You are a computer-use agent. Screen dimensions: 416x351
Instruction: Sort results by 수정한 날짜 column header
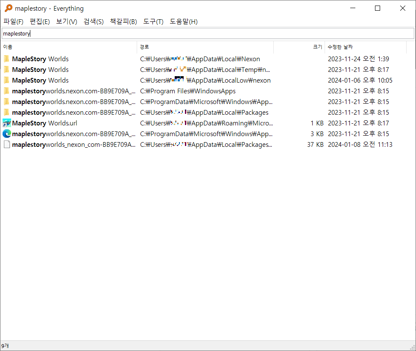(366, 47)
